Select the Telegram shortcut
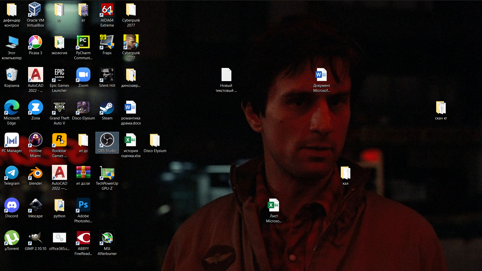482x271 pixels. pyautogui.click(x=12, y=175)
